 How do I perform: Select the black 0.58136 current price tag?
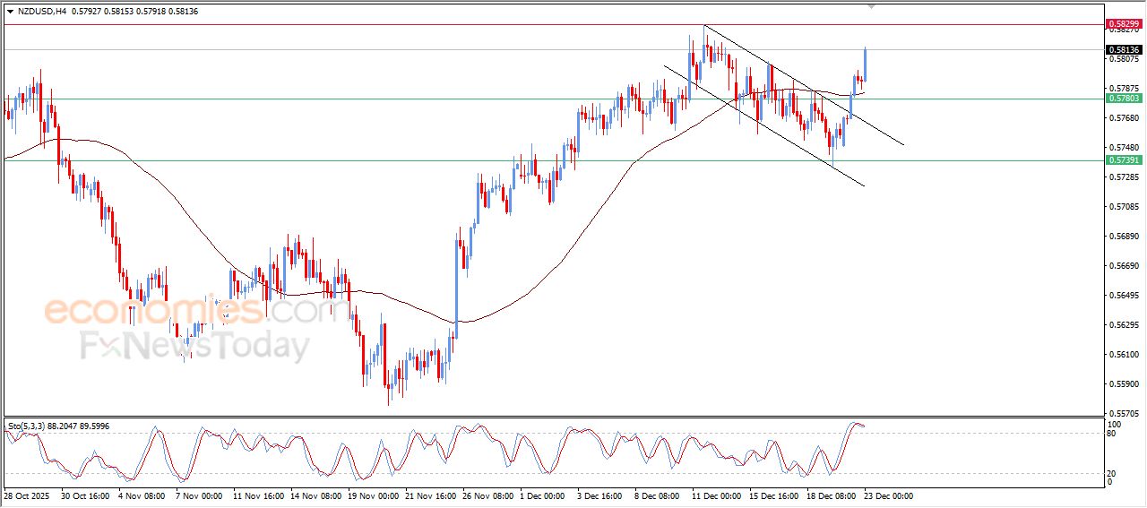pos(1123,49)
